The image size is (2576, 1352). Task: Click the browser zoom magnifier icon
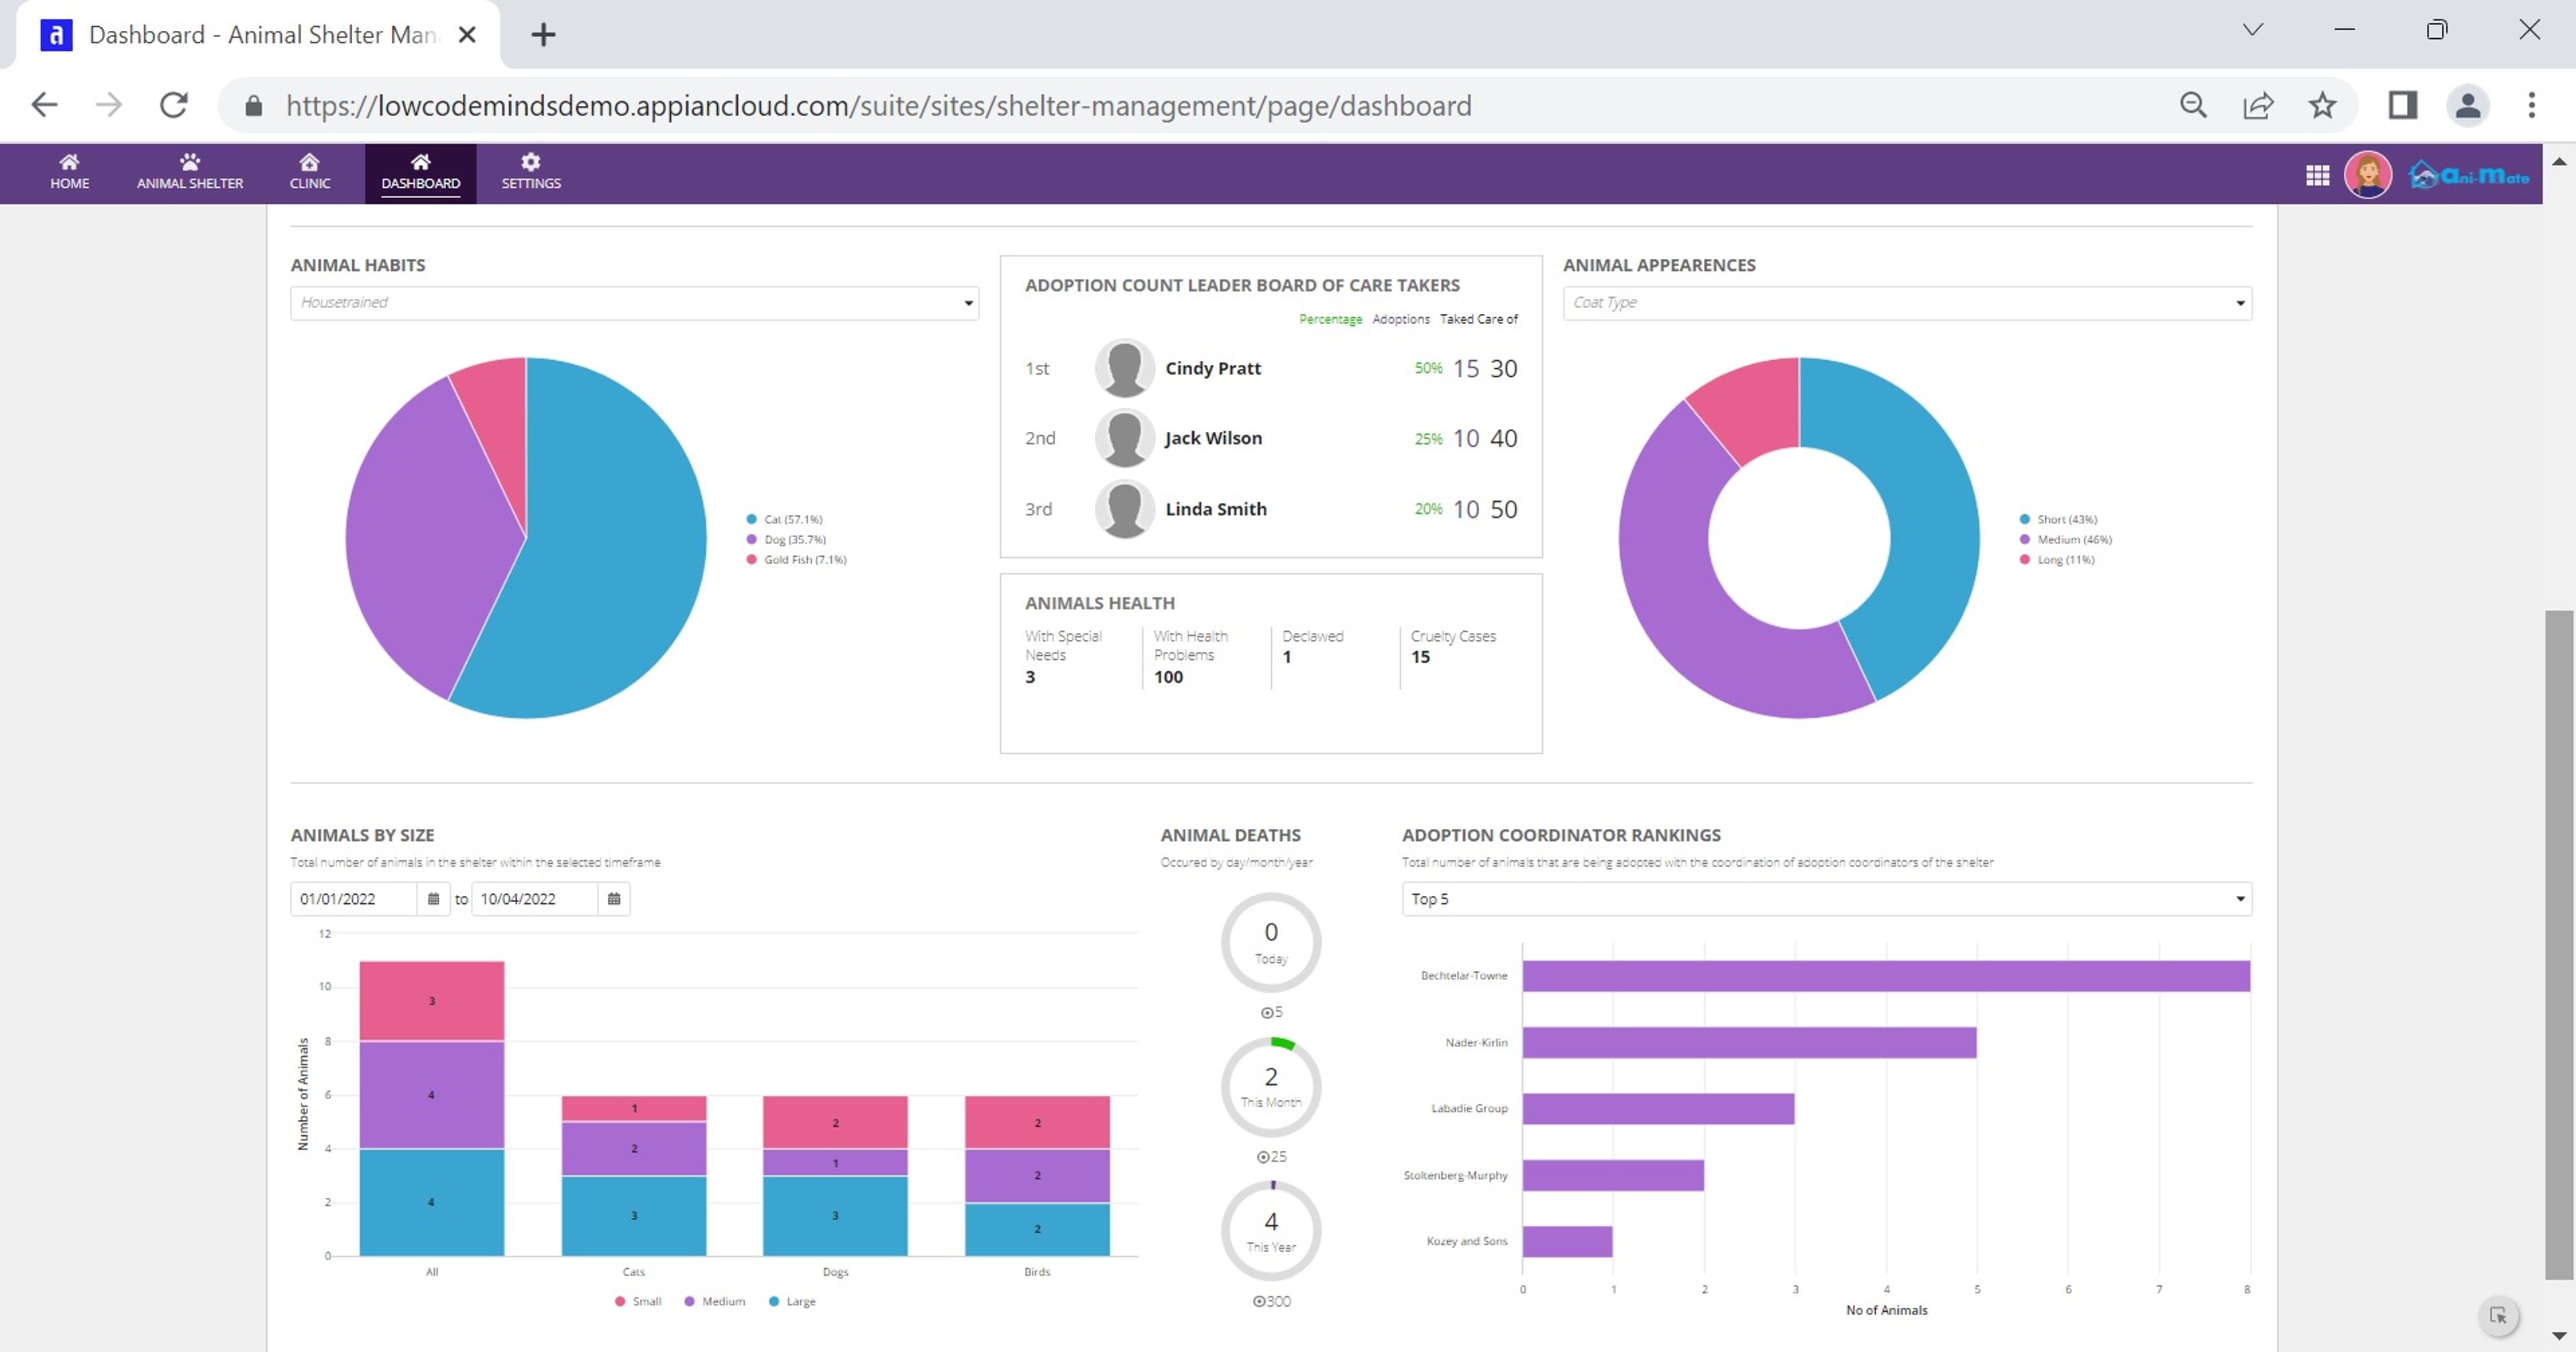coord(2193,105)
